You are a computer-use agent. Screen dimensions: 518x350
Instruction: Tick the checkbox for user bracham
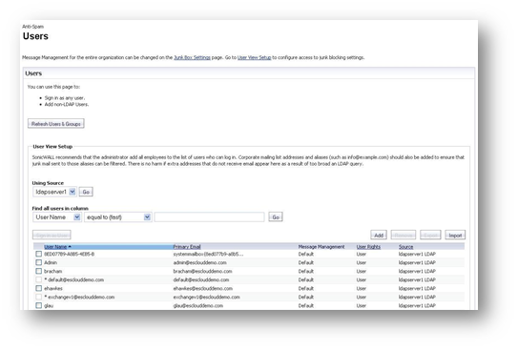pyautogui.click(x=39, y=271)
